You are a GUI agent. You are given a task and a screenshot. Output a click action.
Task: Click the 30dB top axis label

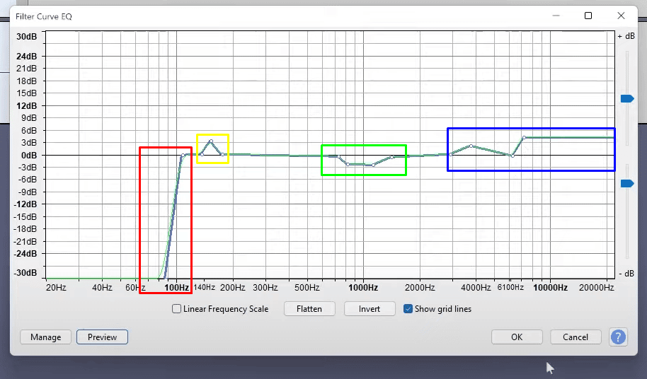click(x=26, y=37)
